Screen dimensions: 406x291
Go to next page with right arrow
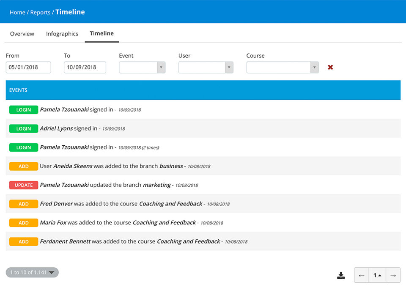click(x=393, y=275)
